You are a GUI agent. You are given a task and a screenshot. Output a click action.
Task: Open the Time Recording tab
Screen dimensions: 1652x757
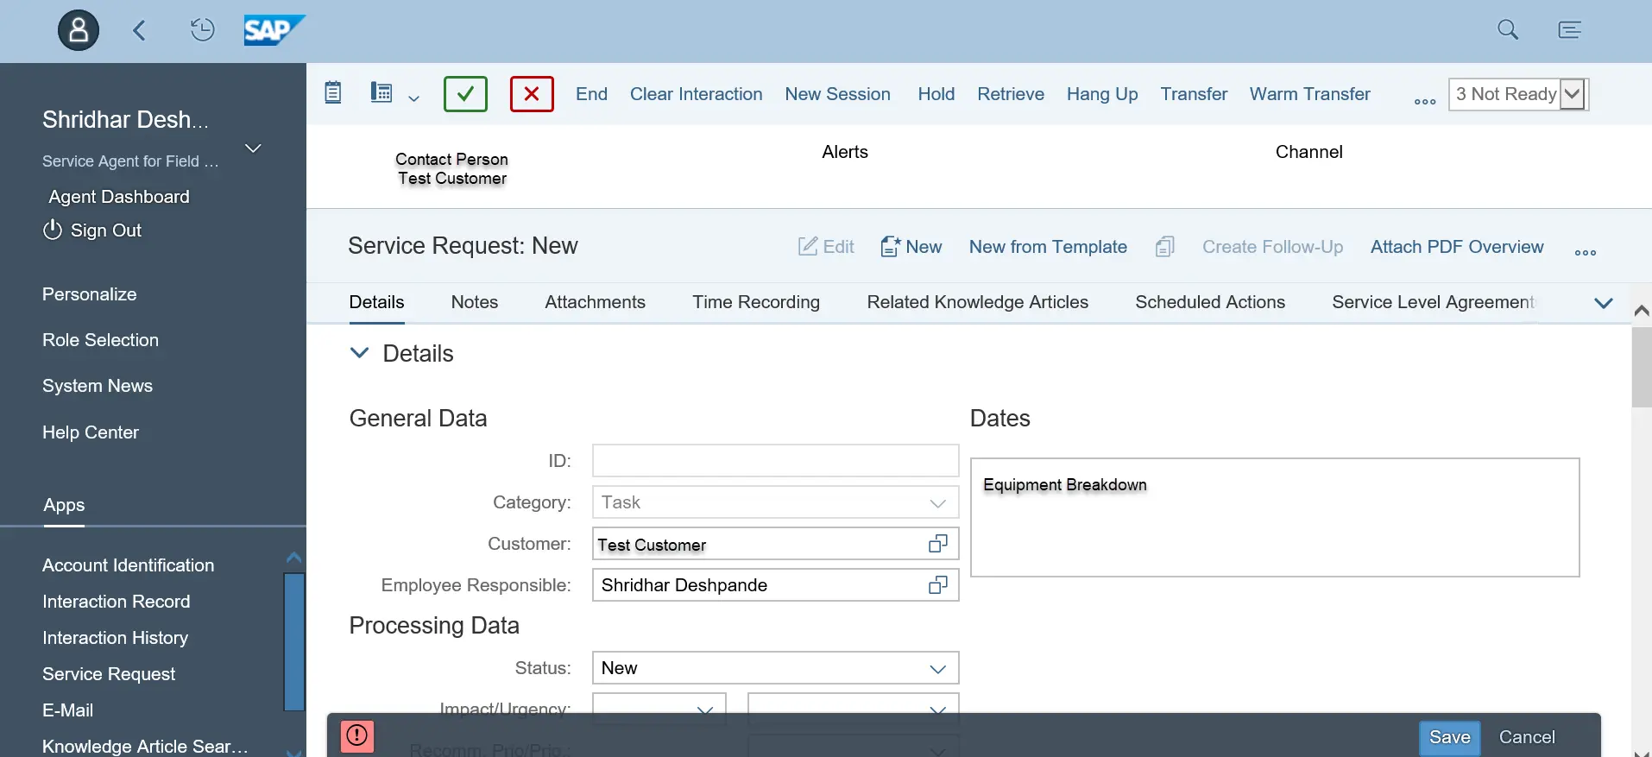point(755,302)
